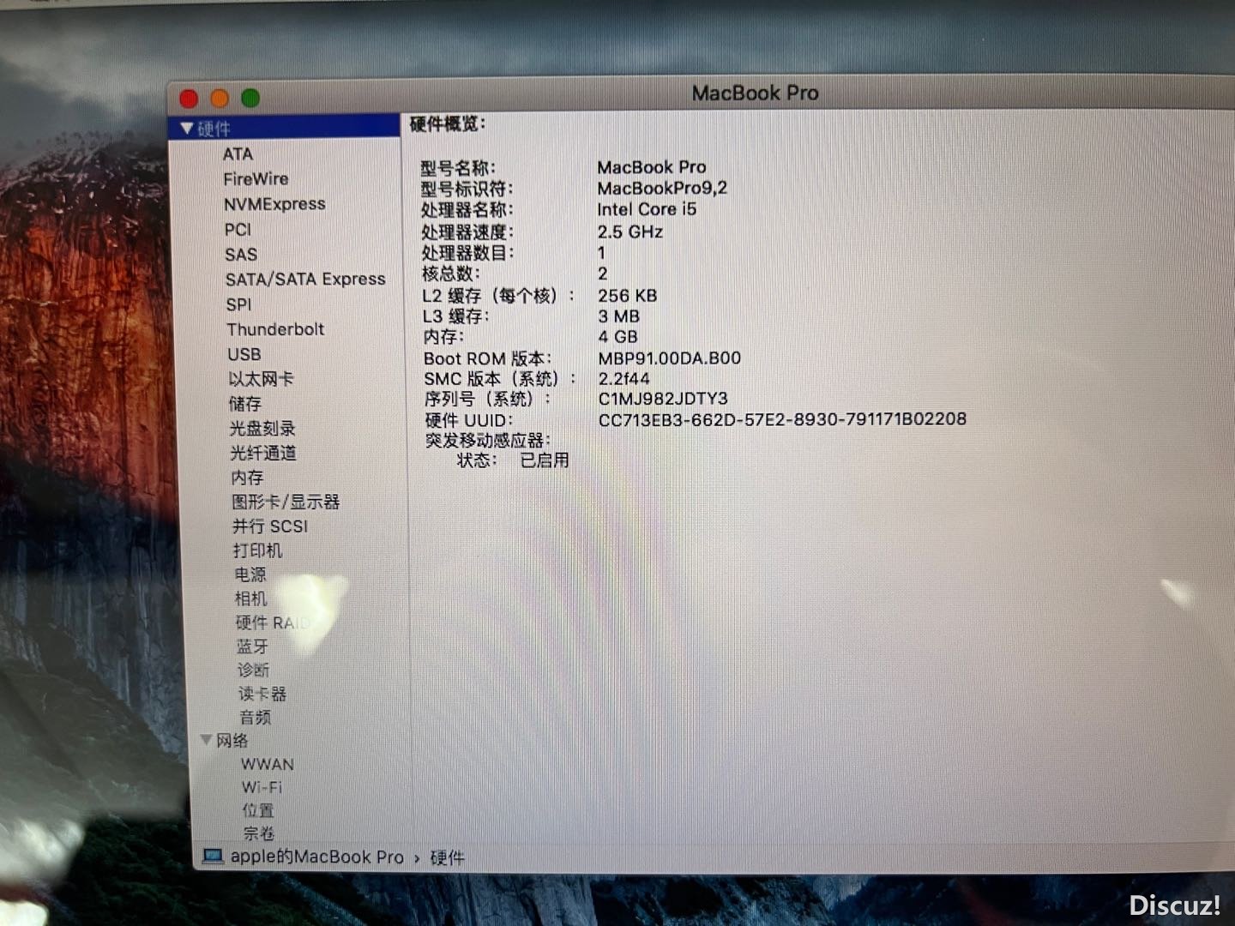Select 位置 under 网络
The image size is (1235, 926).
[258, 810]
